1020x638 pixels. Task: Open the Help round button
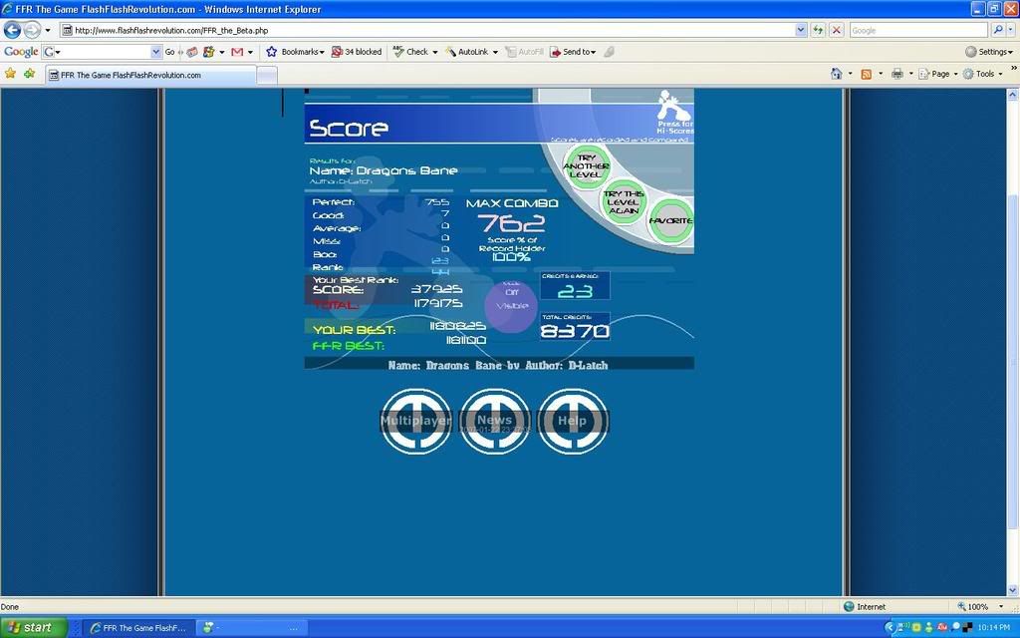[x=572, y=421]
